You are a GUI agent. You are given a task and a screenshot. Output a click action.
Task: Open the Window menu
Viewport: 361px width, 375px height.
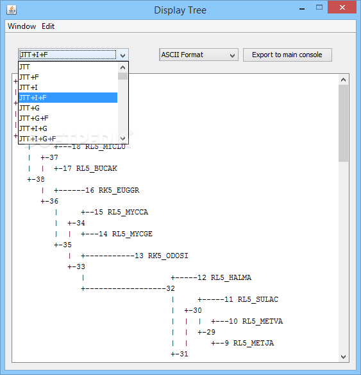(x=22, y=26)
